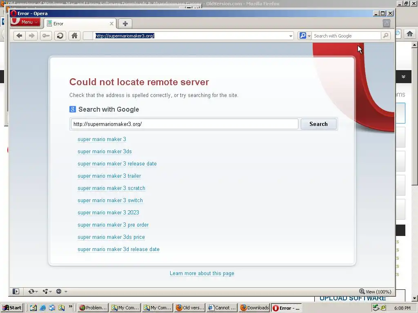Open 'super mario maker 3ds price' link
This screenshot has height=313, width=418.
(x=111, y=237)
